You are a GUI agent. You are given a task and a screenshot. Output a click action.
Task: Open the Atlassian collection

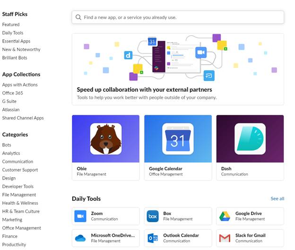[11, 110]
